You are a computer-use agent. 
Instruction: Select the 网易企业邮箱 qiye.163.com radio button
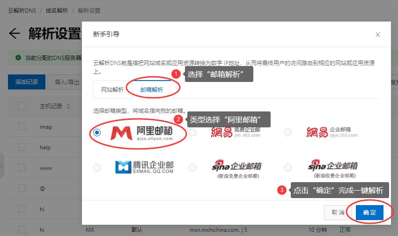[x=288, y=133]
